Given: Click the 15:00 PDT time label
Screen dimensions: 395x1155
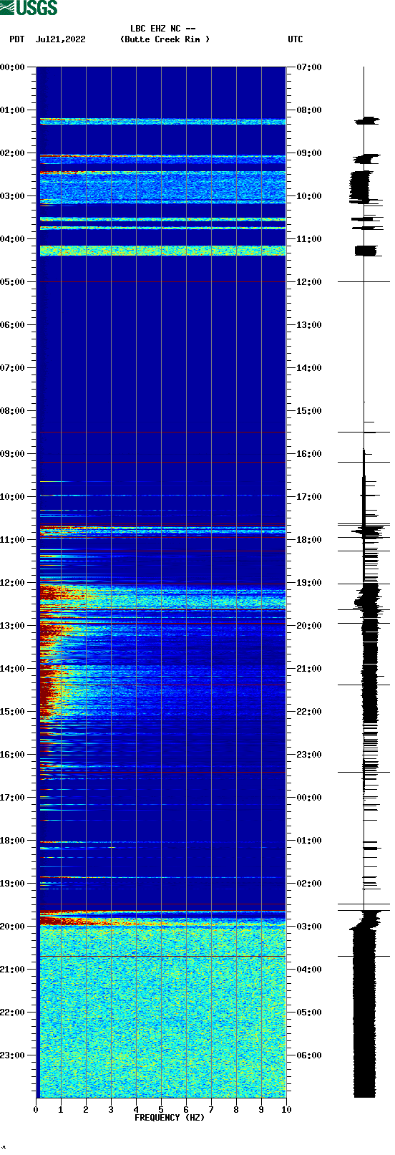Looking at the screenshot, I should 13,712.
